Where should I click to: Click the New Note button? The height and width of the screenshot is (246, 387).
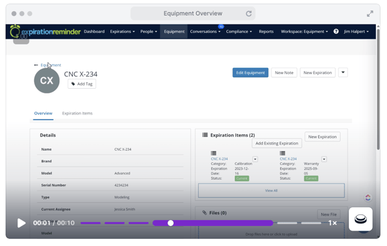tap(284, 73)
